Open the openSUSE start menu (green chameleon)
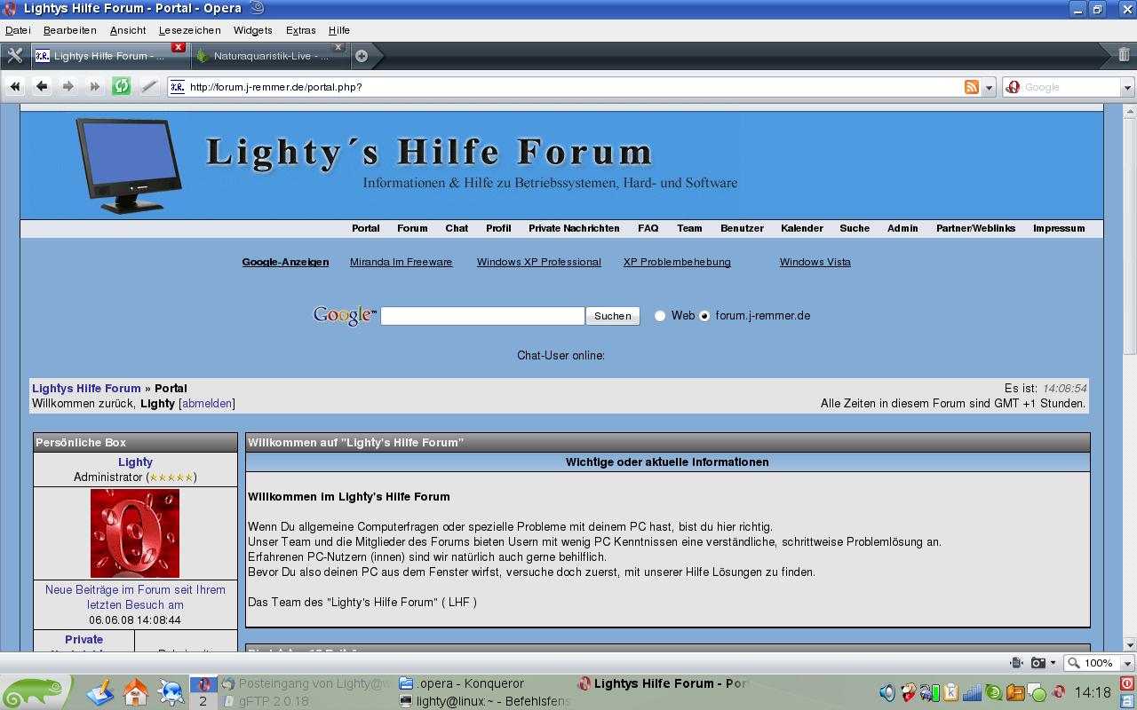Viewport: 1137px width, 710px height. tap(36, 692)
